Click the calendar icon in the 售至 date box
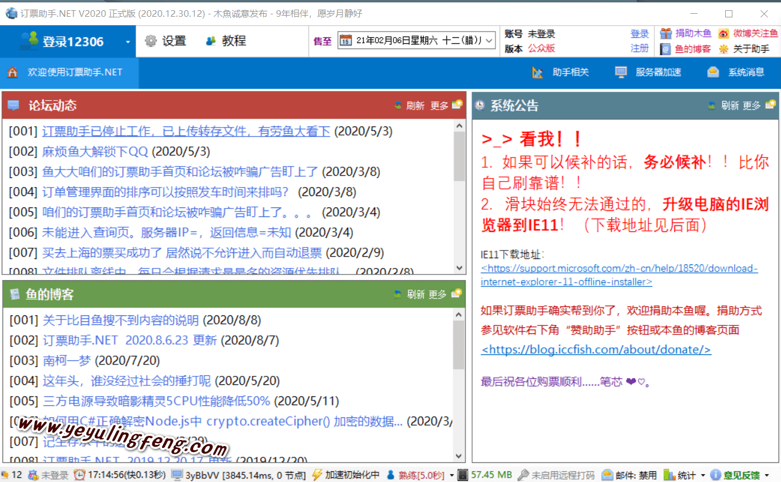 [346, 41]
